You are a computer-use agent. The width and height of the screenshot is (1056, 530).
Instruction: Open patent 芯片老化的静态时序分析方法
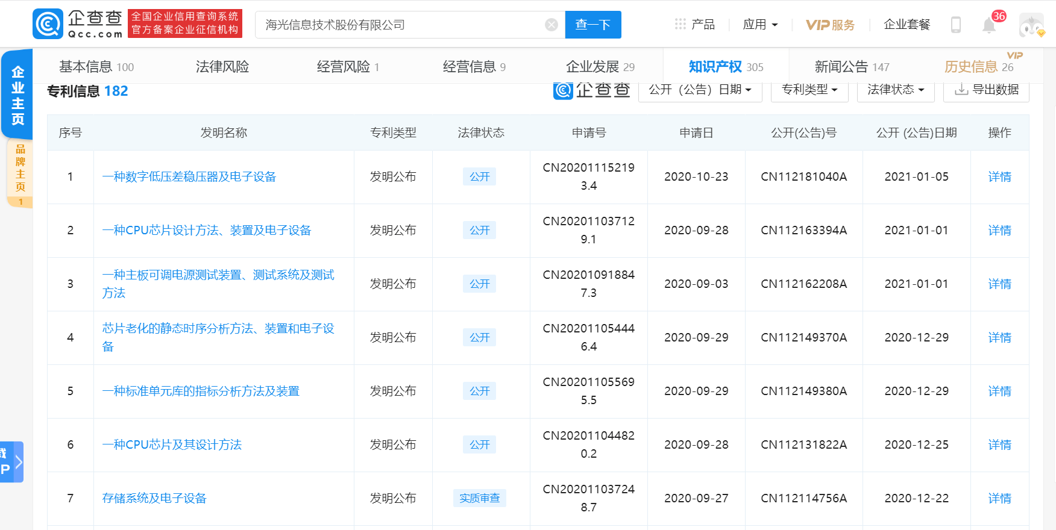[218, 337]
